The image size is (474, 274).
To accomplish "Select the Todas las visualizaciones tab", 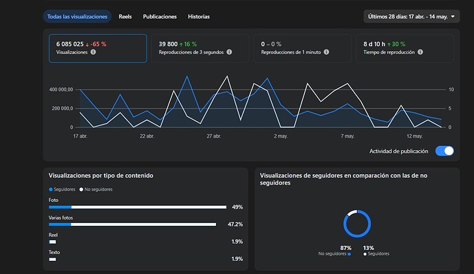I will (77, 17).
